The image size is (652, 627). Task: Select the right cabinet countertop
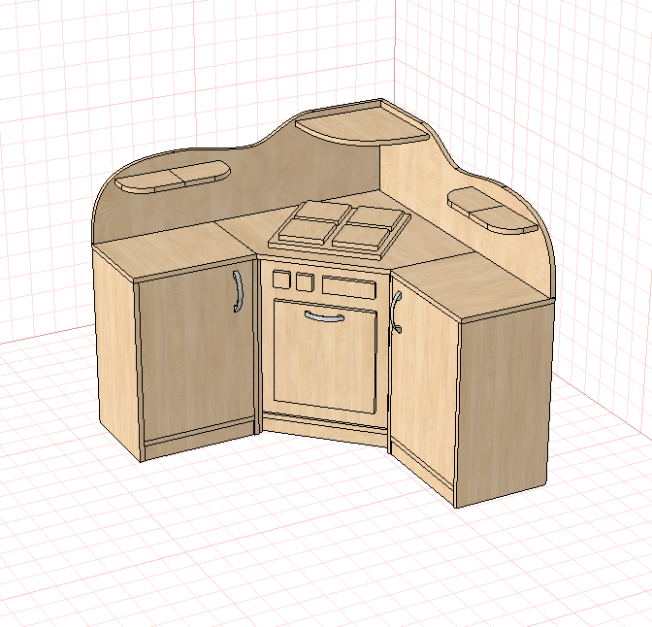pyautogui.click(x=472, y=285)
